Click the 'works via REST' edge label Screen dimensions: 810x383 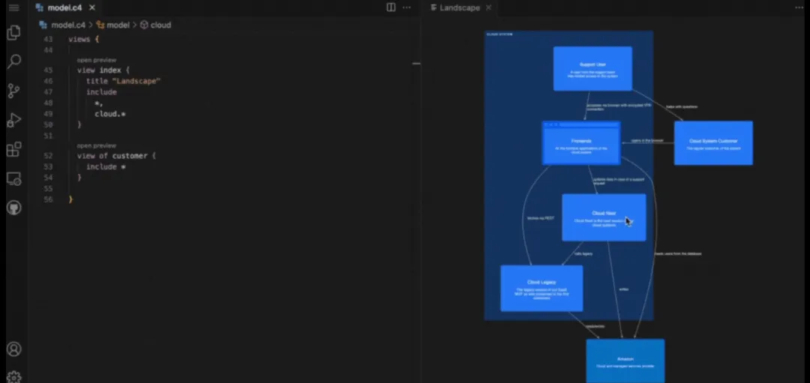(540, 218)
